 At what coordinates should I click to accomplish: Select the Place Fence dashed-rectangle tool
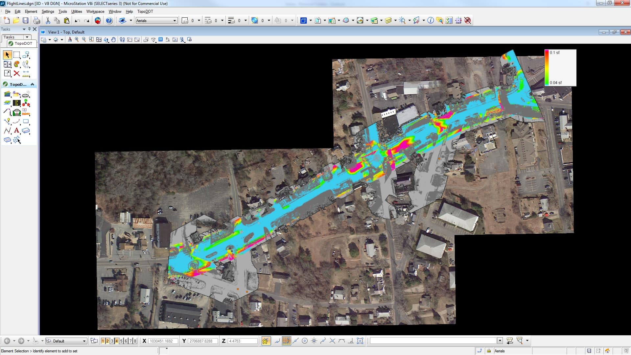[x=17, y=55]
